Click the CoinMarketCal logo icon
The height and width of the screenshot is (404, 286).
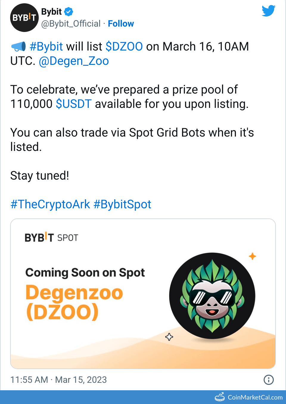point(220,397)
